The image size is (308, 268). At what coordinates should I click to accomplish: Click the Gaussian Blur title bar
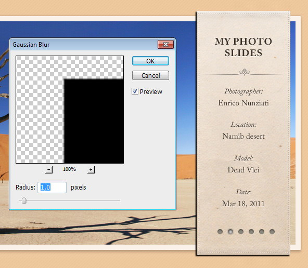83,45
